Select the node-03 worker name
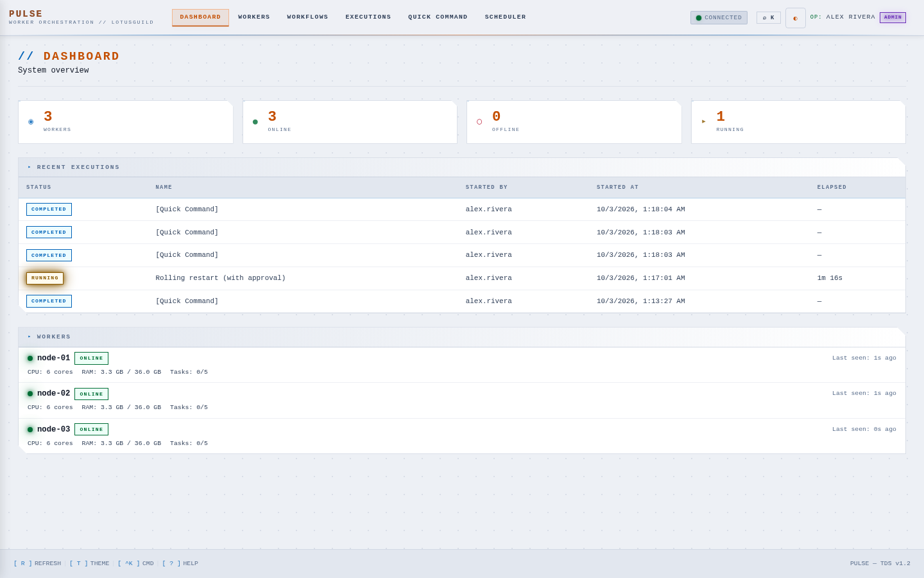 click(53, 430)
